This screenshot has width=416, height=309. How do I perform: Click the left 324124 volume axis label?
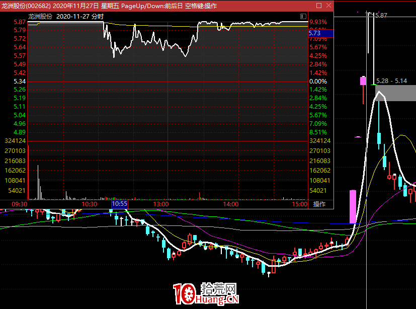click(15, 141)
